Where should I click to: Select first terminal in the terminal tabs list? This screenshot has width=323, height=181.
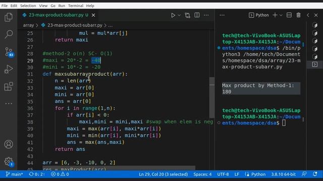pyautogui.click(x=315, y=25)
